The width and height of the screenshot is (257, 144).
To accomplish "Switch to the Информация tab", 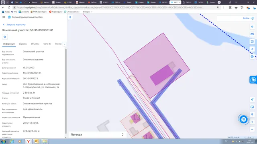I will (x=9, y=44).
